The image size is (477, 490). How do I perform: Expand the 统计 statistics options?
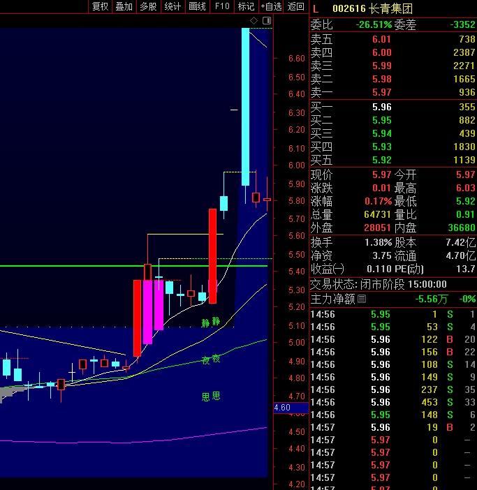tap(173, 6)
